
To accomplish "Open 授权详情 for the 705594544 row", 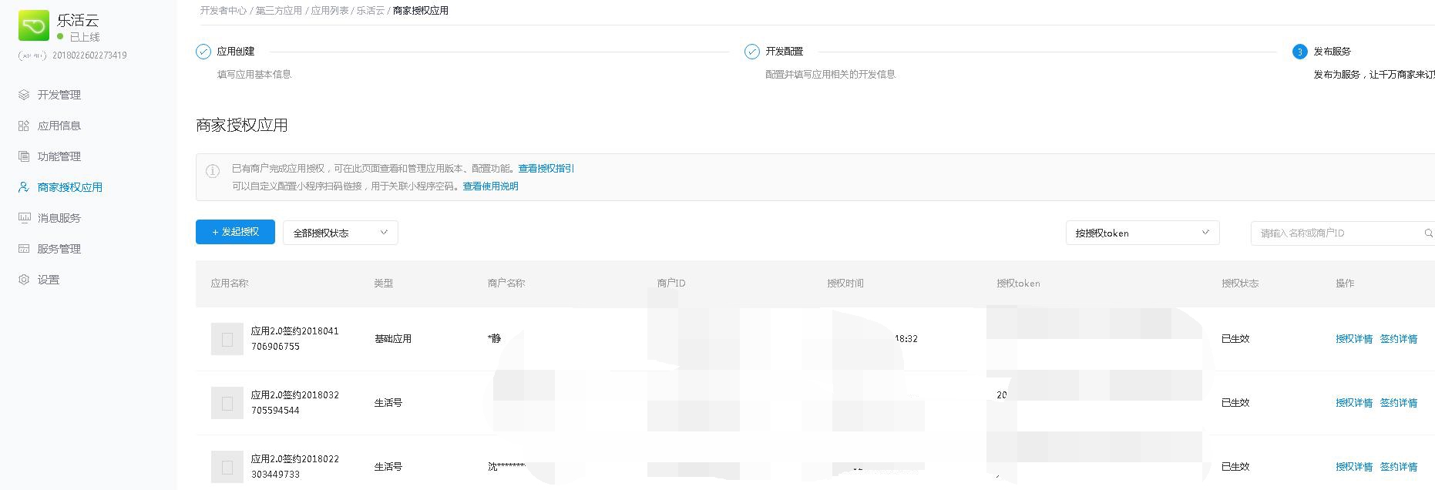I will point(1354,403).
